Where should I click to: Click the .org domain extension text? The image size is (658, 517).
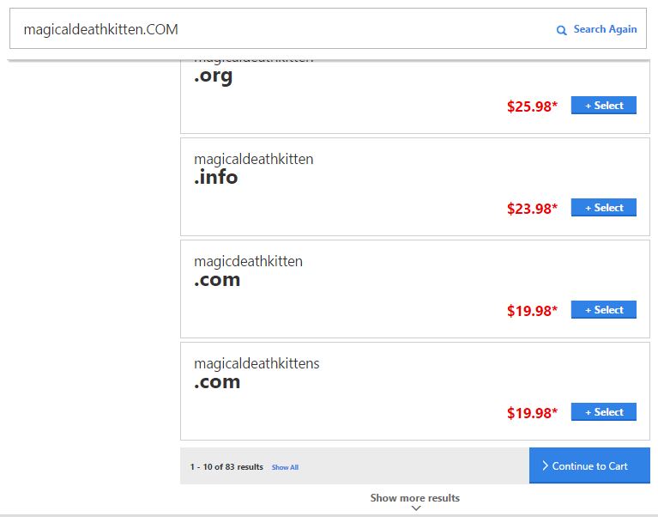click(x=213, y=76)
